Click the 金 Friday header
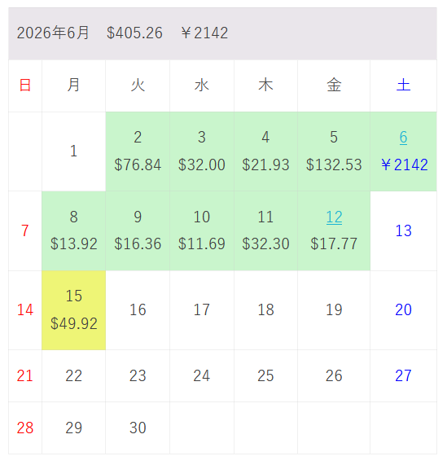447x465 pixels. tap(334, 86)
